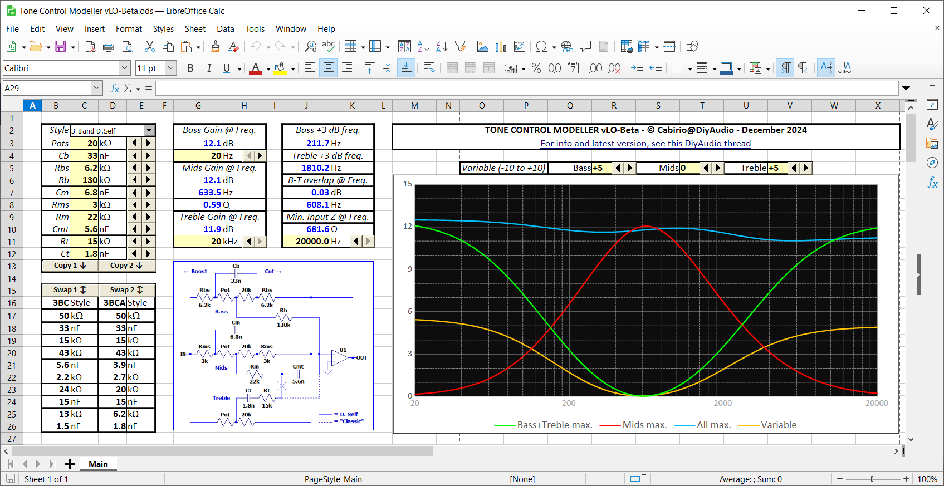Click the formula input line
This screenshot has width=944, height=486.
click(527, 88)
